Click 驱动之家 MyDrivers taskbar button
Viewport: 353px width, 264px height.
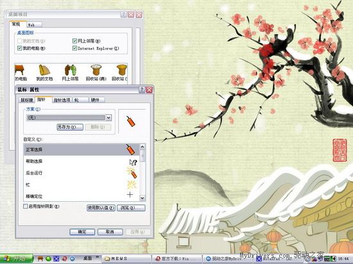227,259
